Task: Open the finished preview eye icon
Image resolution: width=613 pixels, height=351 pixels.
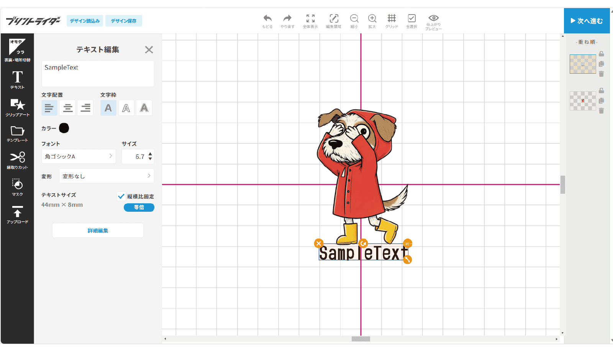Action: pyautogui.click(x=433, y=22)
